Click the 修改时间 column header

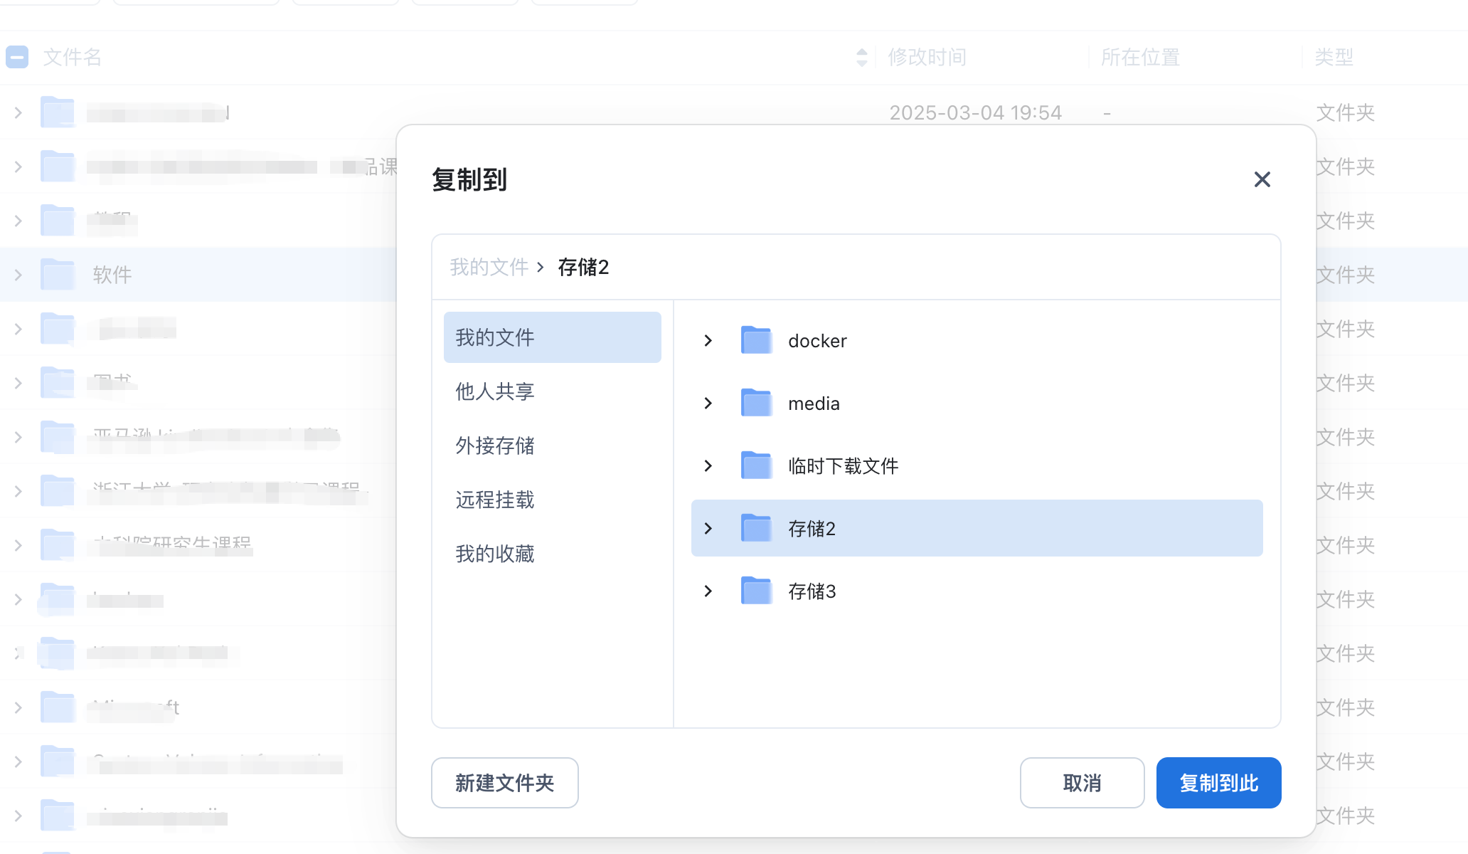pyautogui.click(x=927, y=57)
